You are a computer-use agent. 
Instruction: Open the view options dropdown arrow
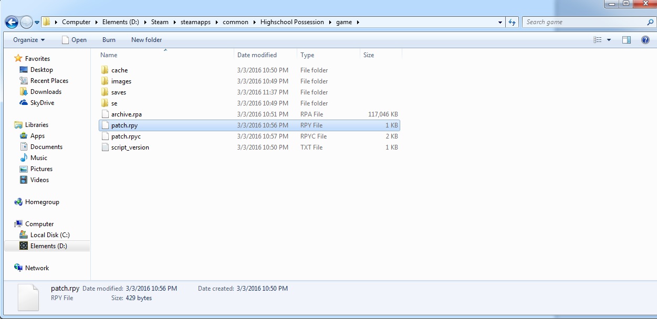pyautogui.click(x=609, y=40)
